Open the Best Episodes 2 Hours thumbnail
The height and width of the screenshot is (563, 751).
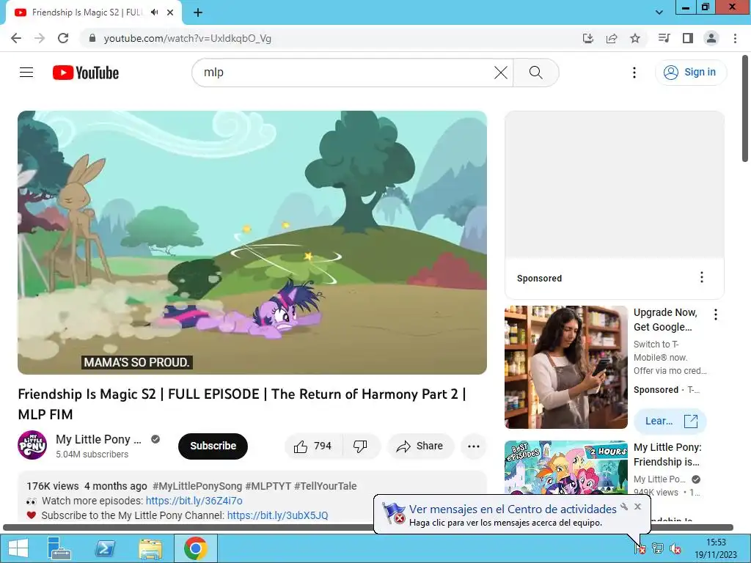pos(565,468)
